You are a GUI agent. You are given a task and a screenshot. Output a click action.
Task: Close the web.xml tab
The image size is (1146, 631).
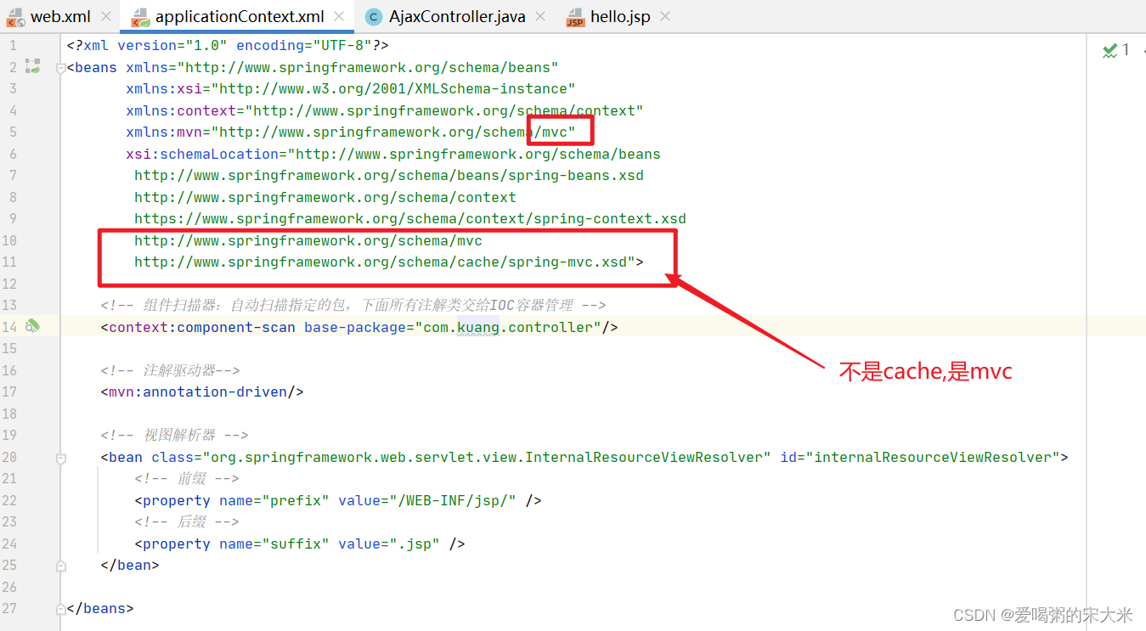coord(106,15)
